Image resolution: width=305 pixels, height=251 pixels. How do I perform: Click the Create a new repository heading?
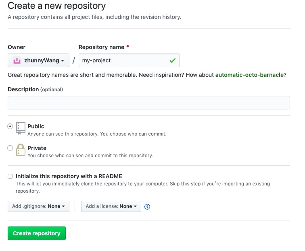pyautogui.click(x=57, y=6)
